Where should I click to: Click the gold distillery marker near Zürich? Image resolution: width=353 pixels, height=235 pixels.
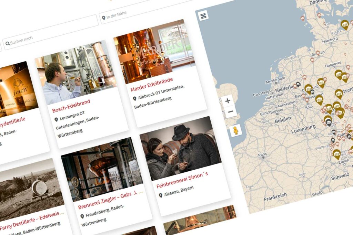click(x=336, y=154)
